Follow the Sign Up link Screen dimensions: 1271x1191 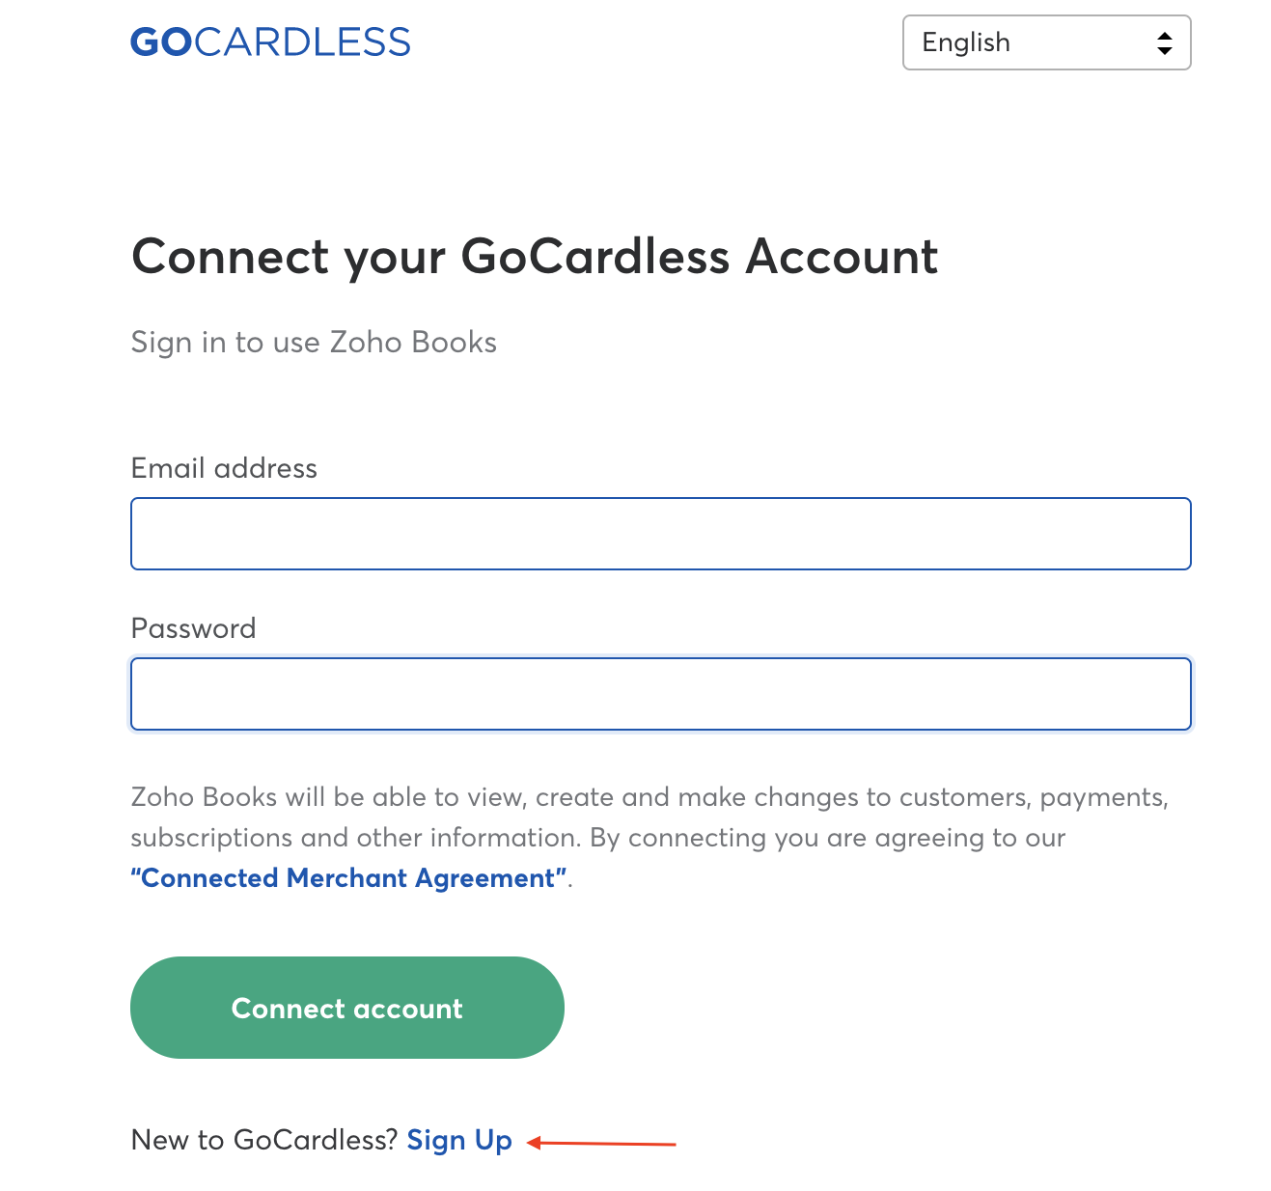[459, 1140]
